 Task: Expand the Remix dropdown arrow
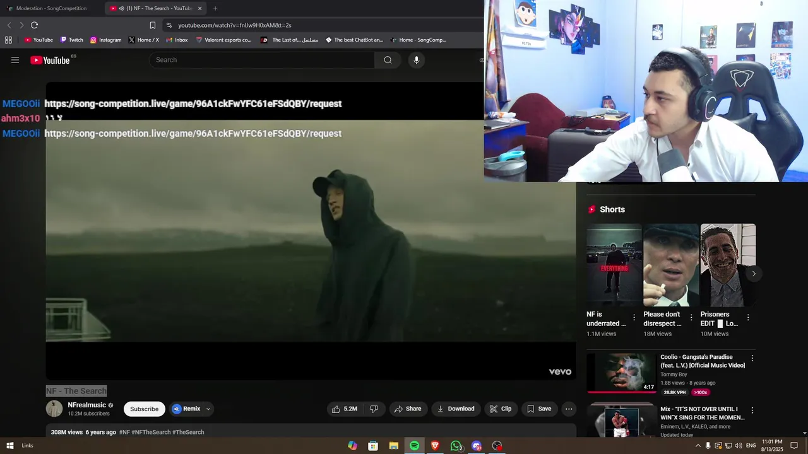[x=208, y=409]
